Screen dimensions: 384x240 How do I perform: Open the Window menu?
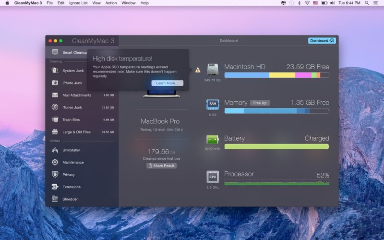128,3
